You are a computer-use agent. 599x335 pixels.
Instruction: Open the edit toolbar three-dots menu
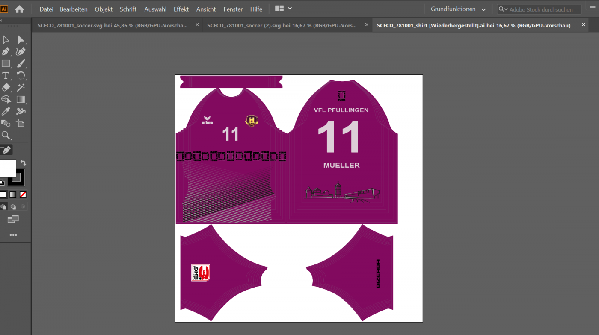click(13, 235)
